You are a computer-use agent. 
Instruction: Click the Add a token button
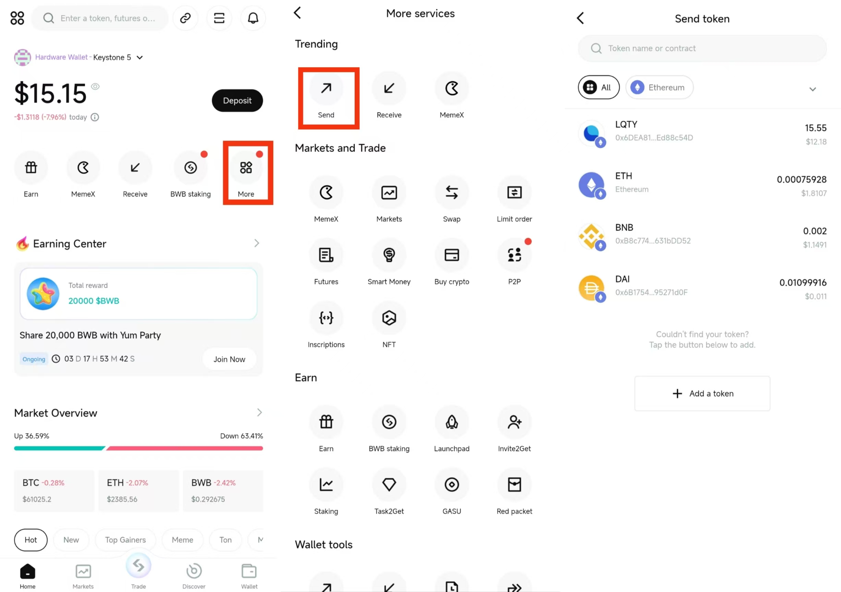tap(702, 394)
